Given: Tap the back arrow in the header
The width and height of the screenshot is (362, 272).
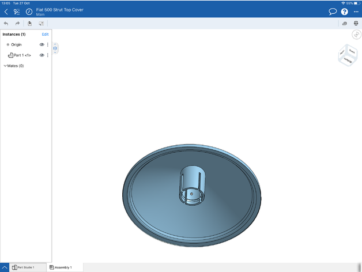Looking at the screenshot, I should (6, 12).
